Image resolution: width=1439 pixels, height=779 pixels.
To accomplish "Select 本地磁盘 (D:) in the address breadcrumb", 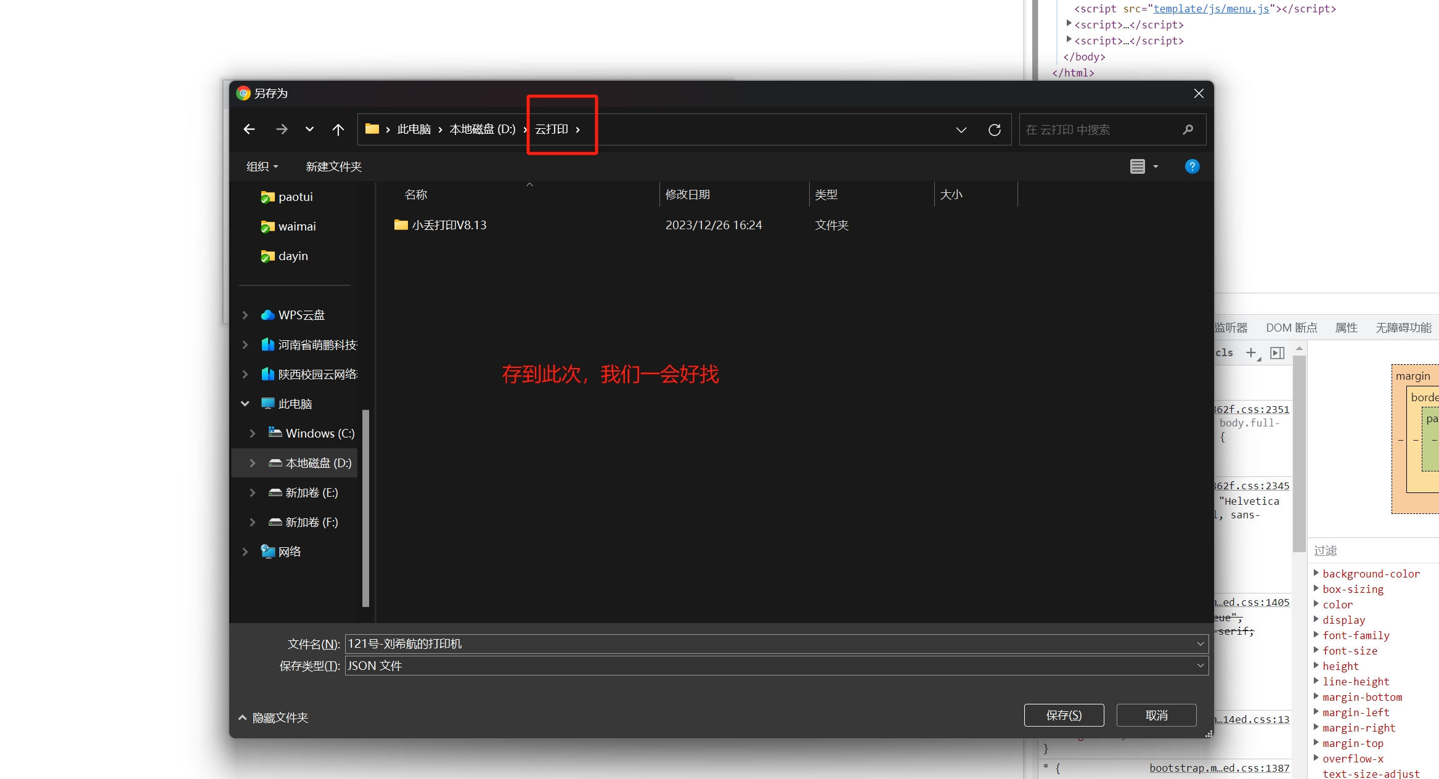I will tap(482, 129).
